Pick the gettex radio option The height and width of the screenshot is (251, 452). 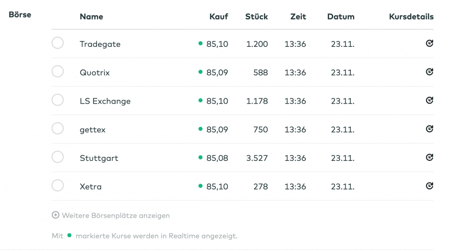57,129
